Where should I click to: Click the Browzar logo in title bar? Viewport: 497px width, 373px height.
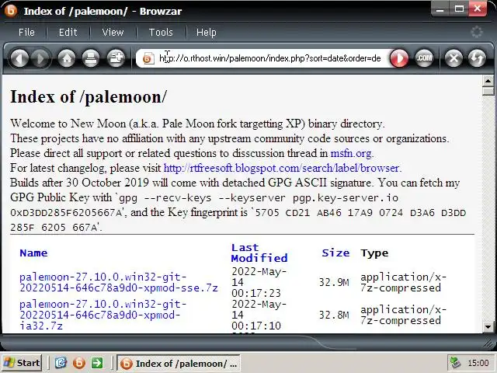[10, 11]
